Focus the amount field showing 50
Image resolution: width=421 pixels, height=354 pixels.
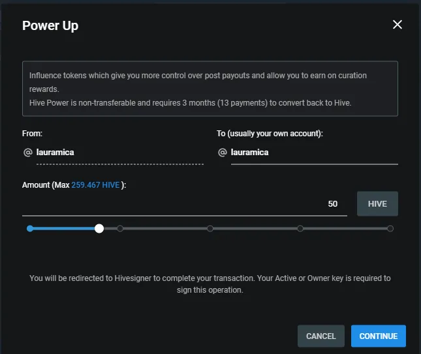185,204
